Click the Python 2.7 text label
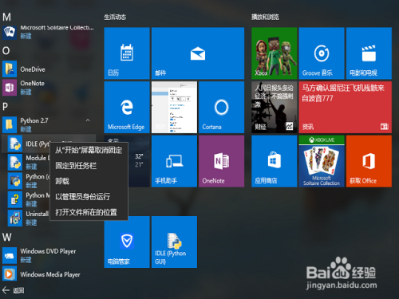This screenshot has width=399, height=299. point(34,120)
